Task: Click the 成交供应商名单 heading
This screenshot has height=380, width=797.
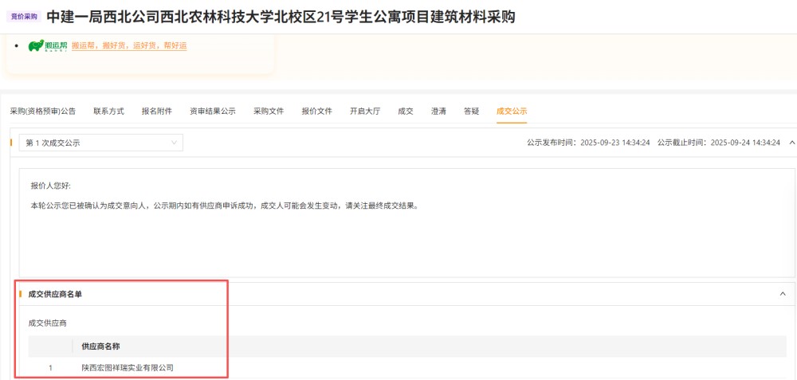Action: click(55, 294)
